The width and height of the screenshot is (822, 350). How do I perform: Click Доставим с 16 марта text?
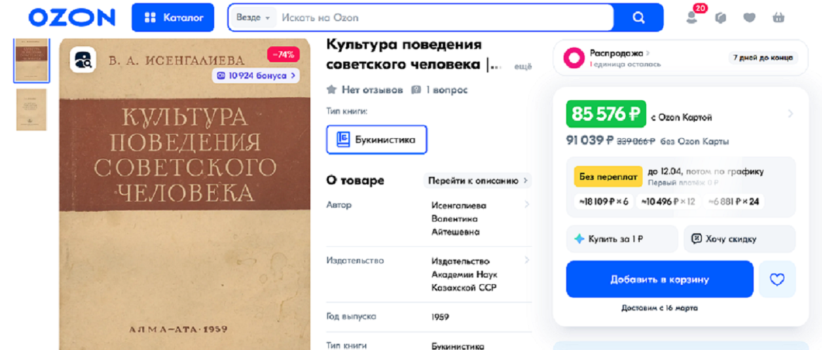pos(660,308)
